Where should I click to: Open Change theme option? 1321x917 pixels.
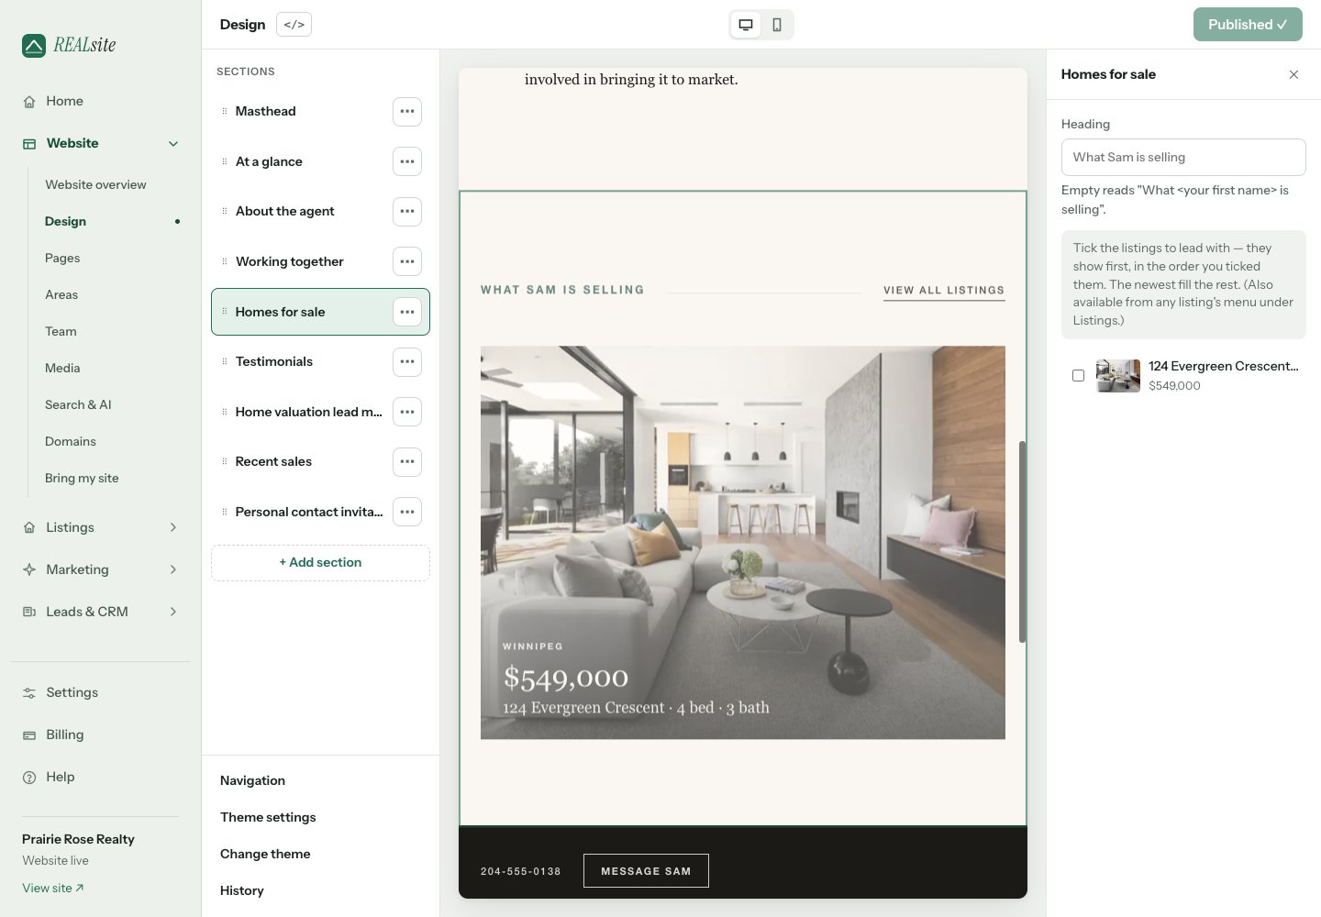265,854
